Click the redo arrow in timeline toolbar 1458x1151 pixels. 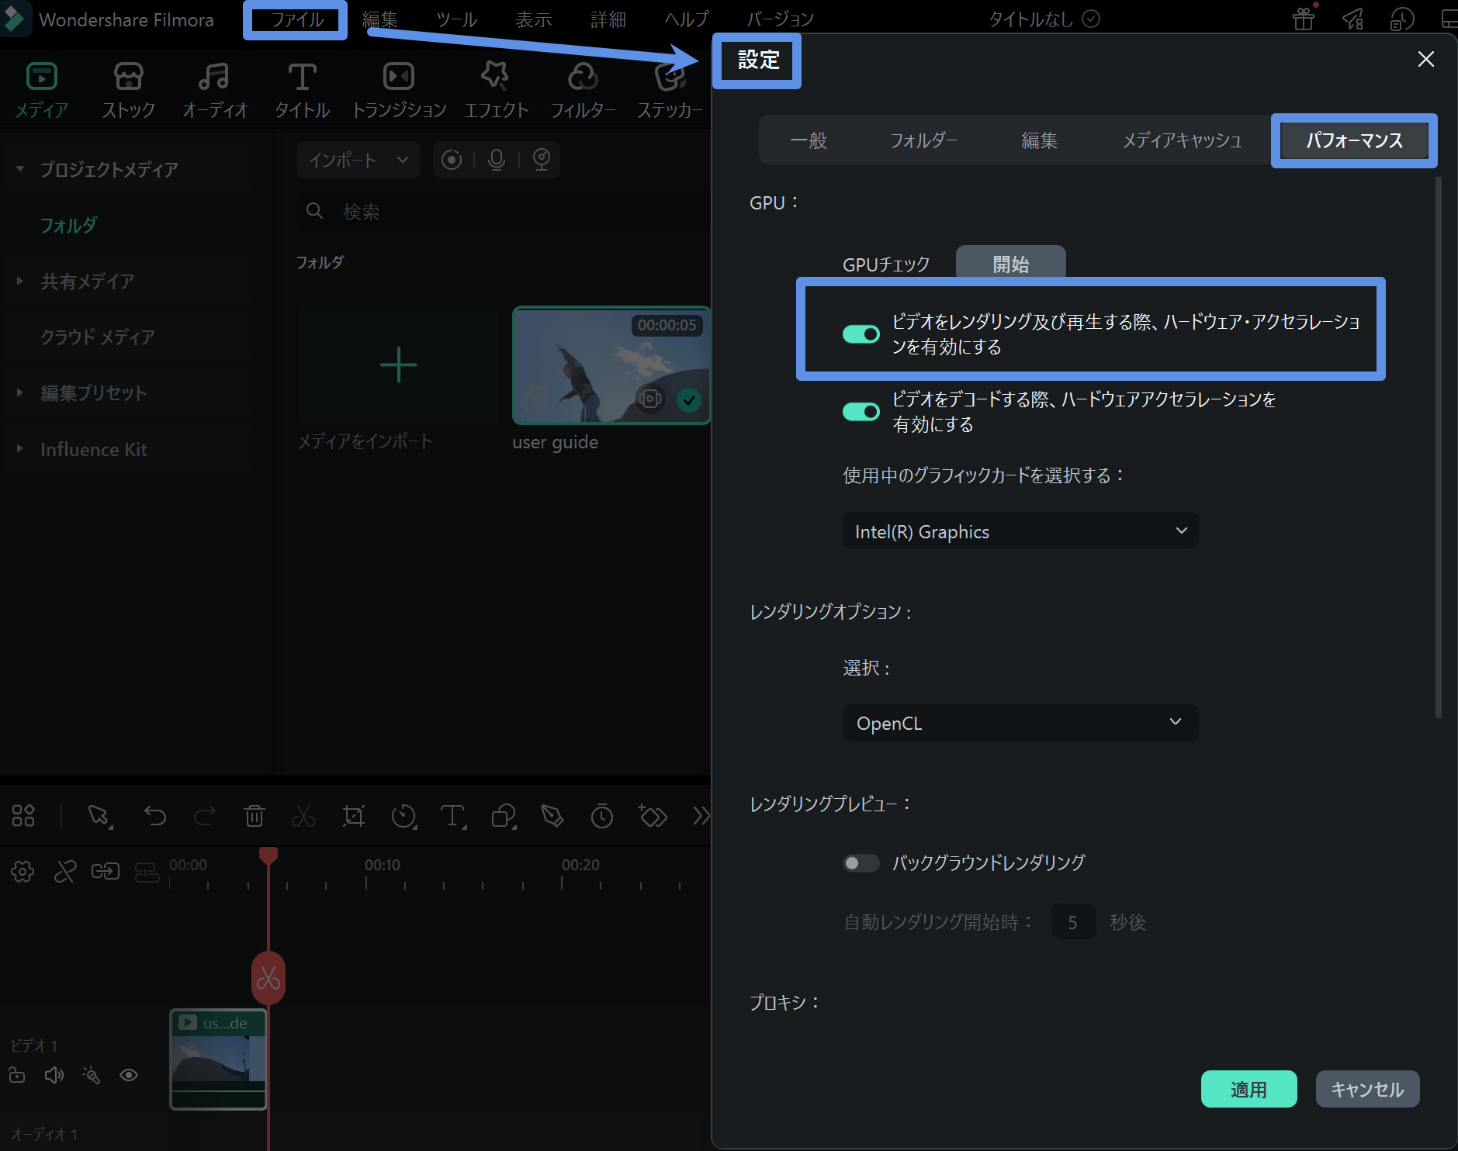point(205,816)
